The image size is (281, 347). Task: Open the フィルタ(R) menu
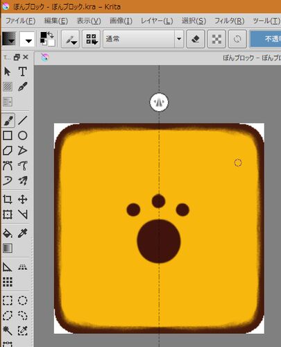point(229,21)
